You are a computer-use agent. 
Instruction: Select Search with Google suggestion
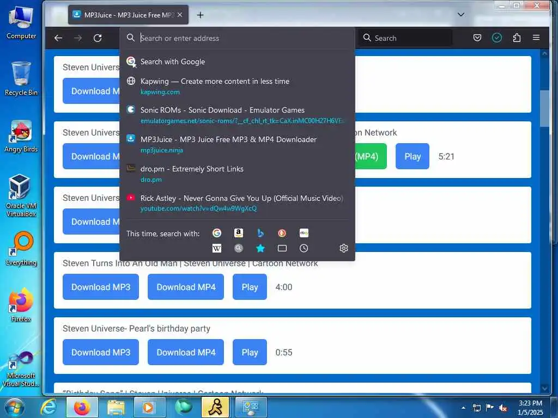[x=237, y=62]
